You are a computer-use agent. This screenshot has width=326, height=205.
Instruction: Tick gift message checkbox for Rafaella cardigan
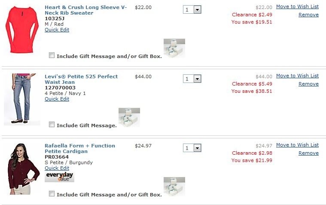pyautogui.click(x=52, y=194)
